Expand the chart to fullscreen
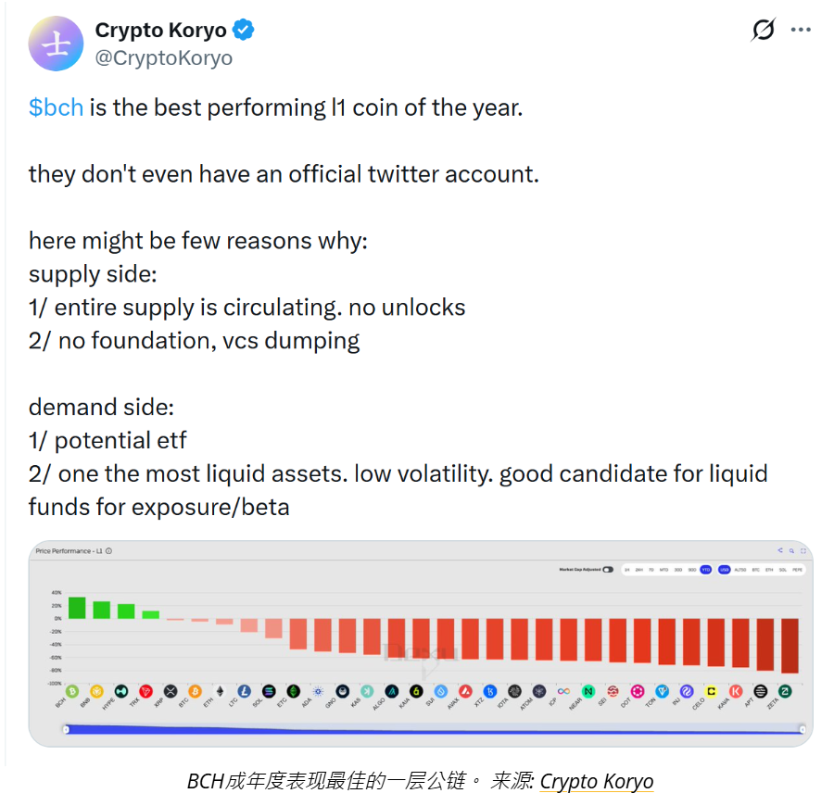 point(802,550)
